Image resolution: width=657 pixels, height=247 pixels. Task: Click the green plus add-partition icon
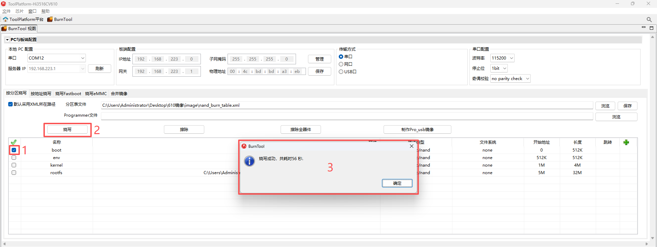click(x=626, y=142)
